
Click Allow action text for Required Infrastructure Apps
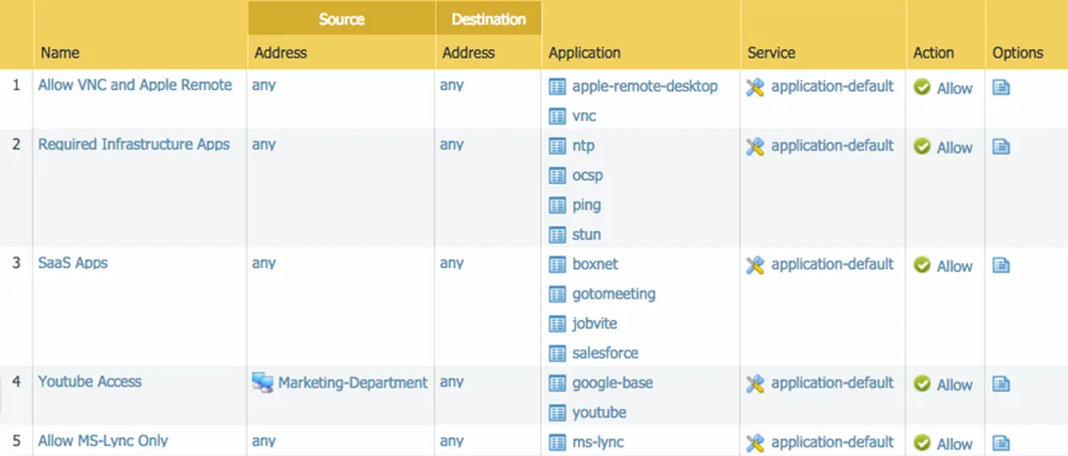tap(955, 148)
